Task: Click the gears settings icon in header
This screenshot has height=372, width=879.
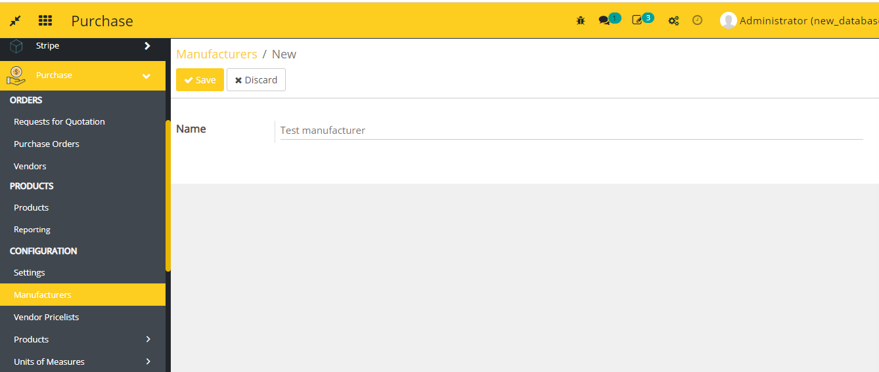Action: point(673,20)
